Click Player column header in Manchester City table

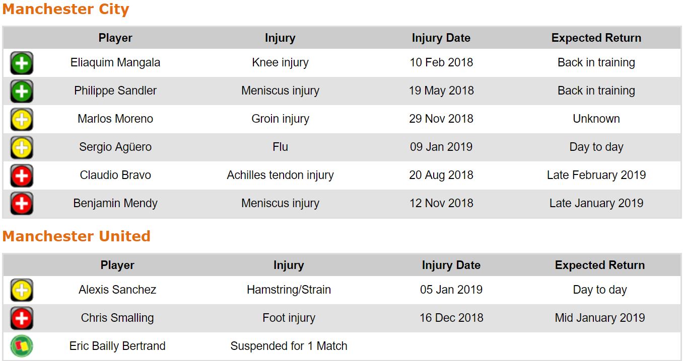click(115, 38)
